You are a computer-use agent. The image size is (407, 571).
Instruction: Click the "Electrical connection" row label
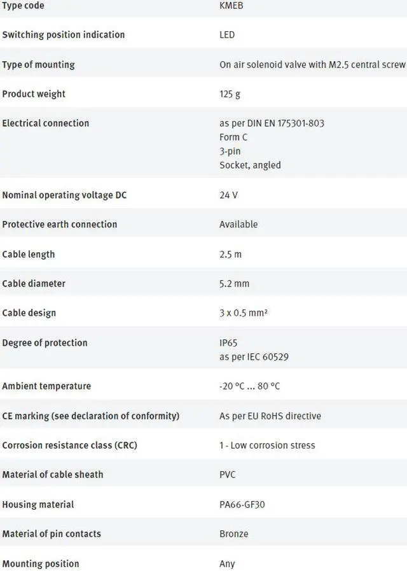click(x=45, y=123)
